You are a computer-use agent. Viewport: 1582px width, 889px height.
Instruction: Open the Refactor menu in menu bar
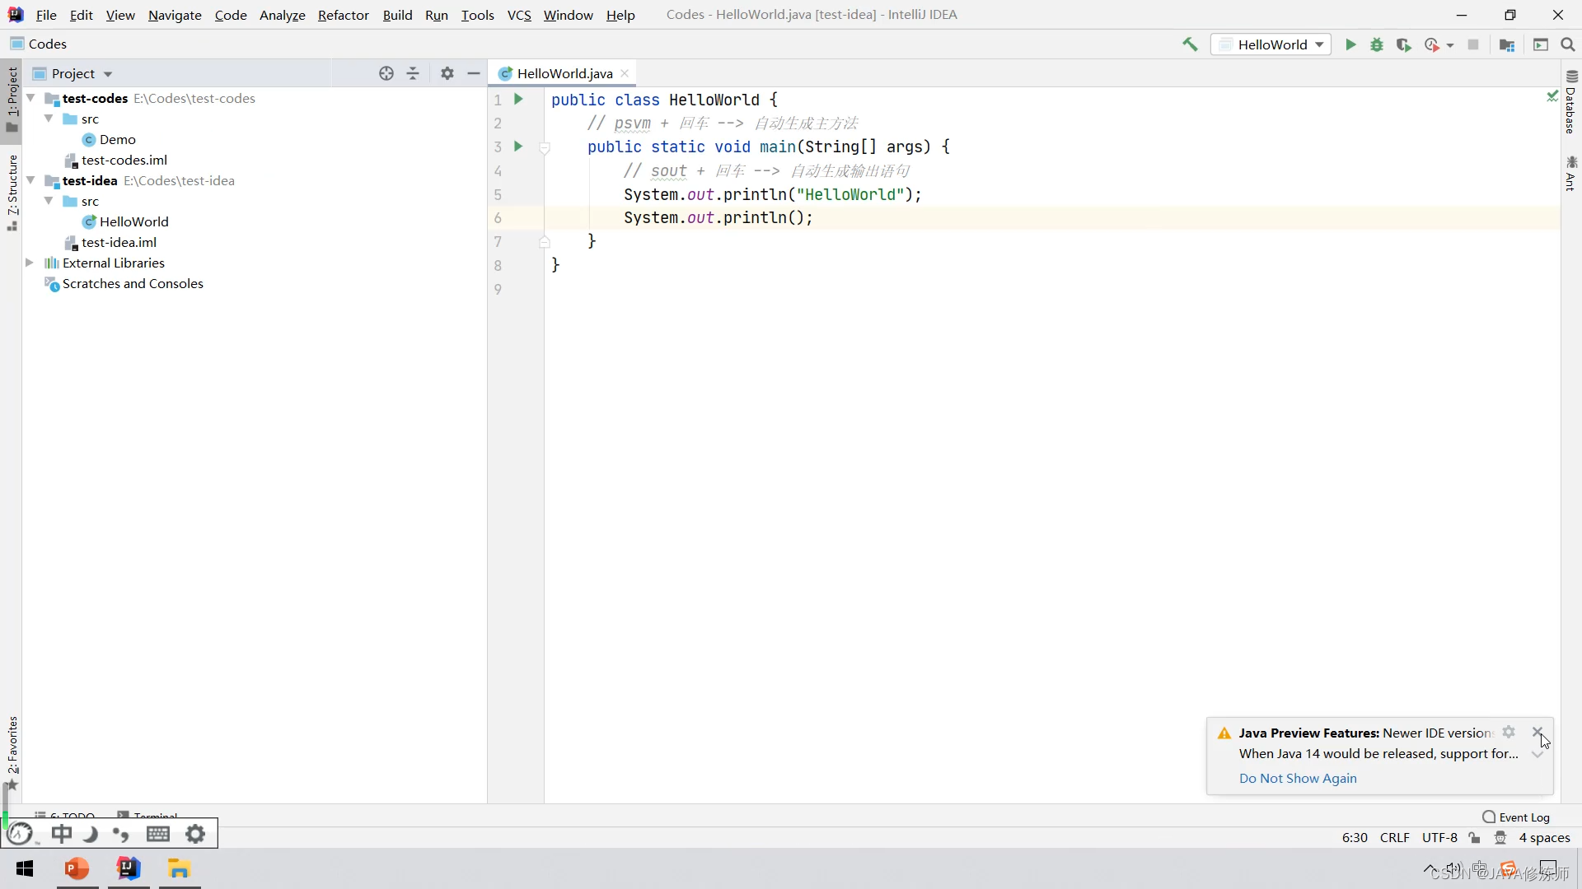coord(344,14)
